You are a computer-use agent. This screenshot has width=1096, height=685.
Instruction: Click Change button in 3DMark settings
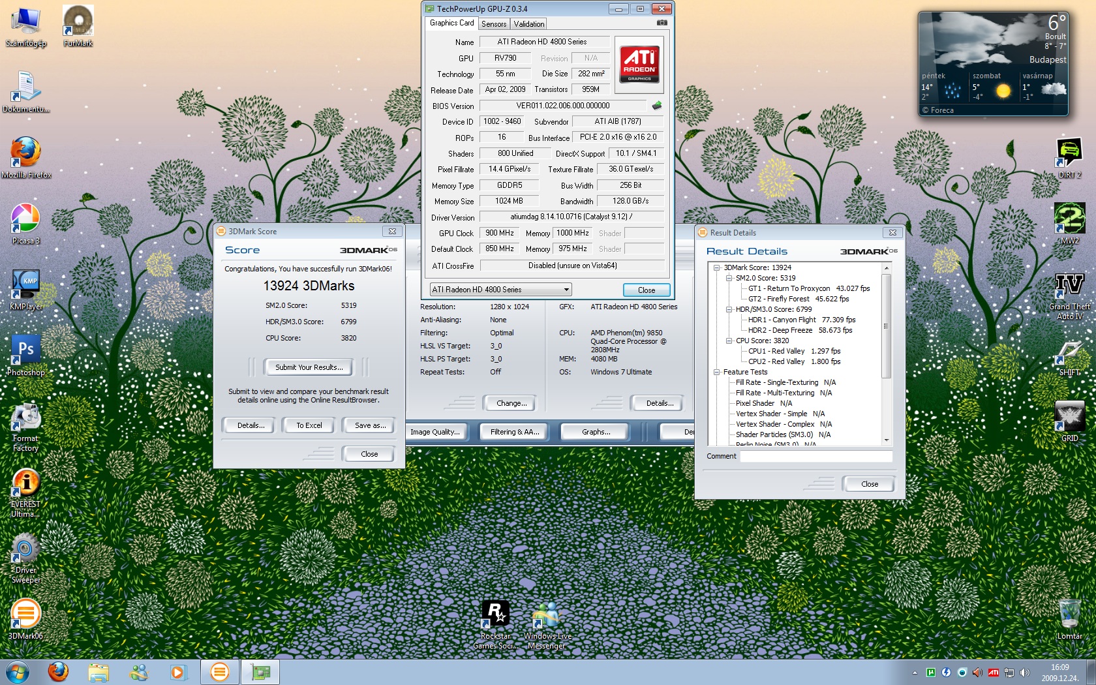point(511,403)
